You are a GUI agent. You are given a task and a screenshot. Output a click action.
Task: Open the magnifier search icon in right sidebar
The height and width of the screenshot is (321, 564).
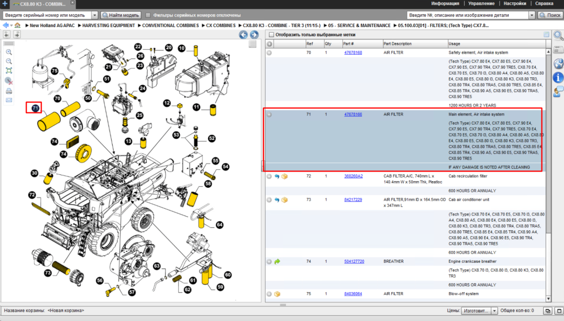click(x=558, y=36)
